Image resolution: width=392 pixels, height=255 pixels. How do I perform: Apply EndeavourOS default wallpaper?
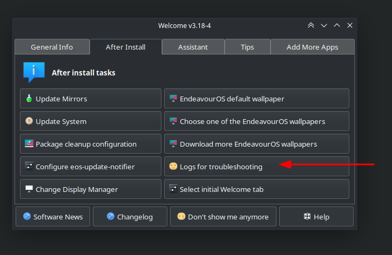256,99
